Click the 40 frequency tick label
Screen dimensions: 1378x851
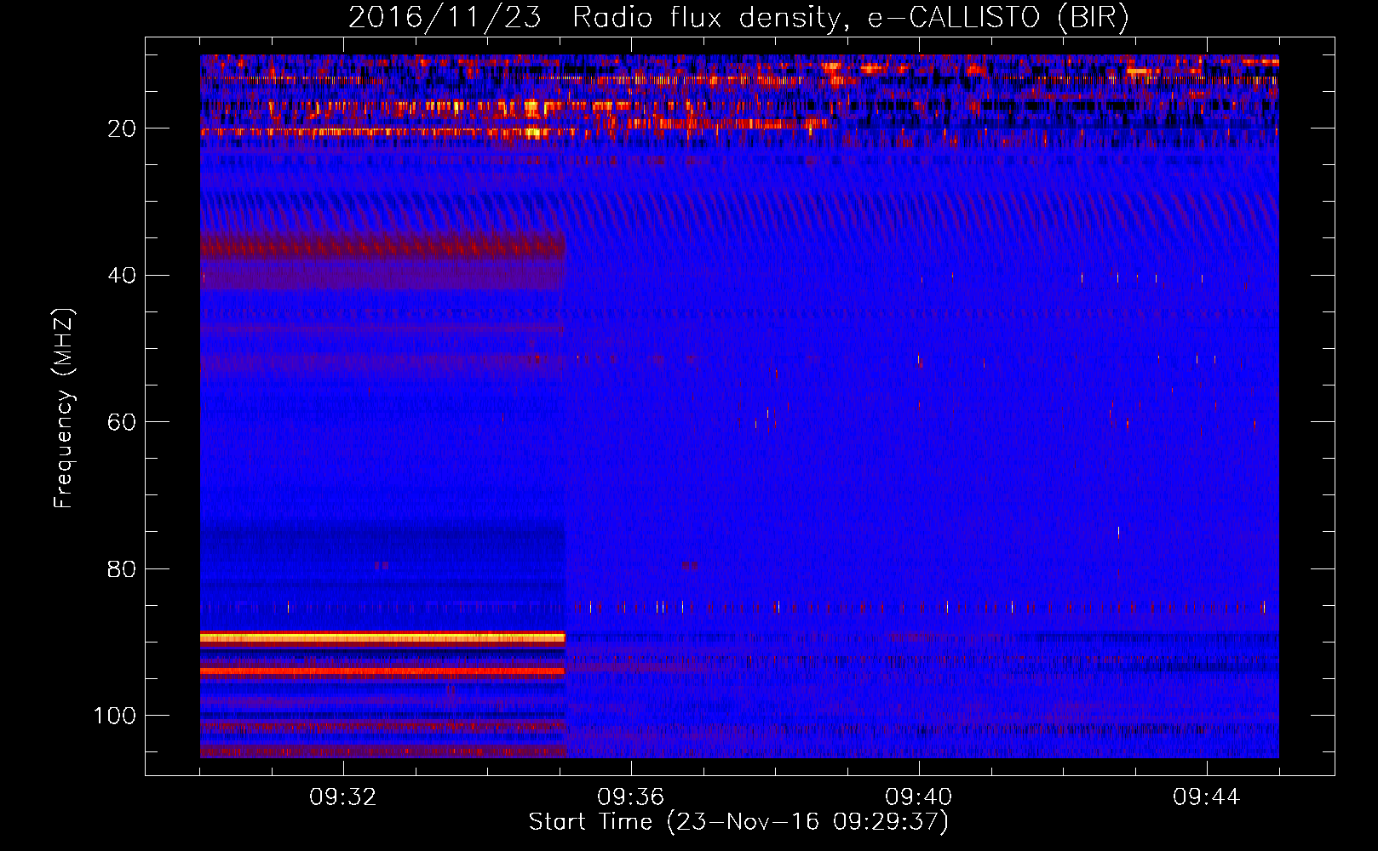tap(122, 276)
